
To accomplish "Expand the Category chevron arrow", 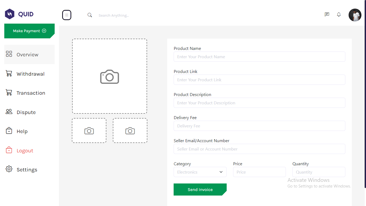I will [221, 172].
